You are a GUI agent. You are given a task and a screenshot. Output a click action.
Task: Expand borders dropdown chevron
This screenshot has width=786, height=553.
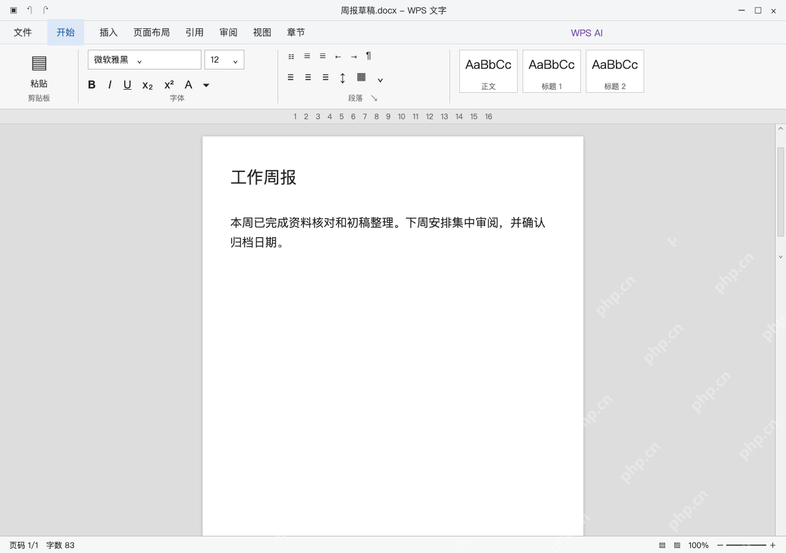pyautogui.click(x=380, y=80)
